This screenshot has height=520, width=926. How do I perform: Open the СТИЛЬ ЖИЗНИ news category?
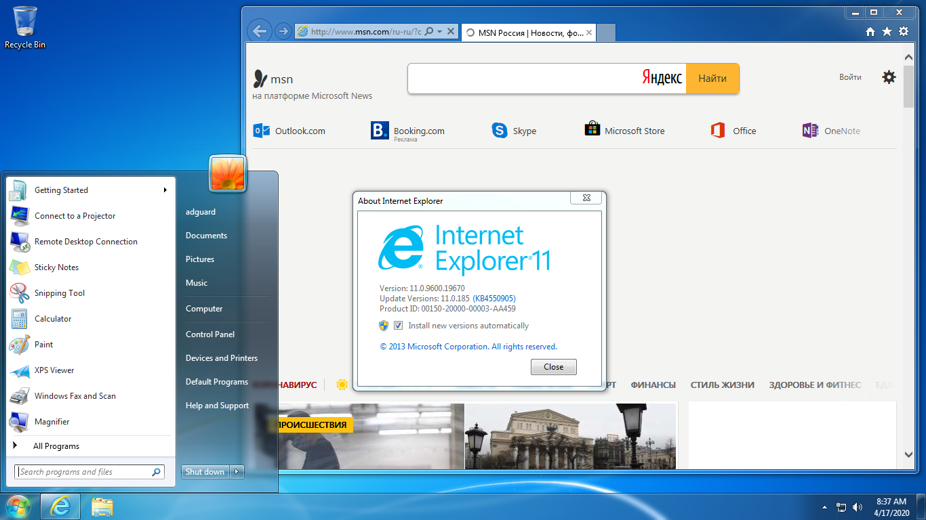tap(722, 385)
